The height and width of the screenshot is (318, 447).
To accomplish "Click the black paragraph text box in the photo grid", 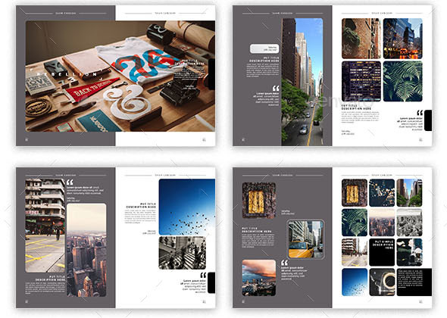I will click(x=414, y=282).
